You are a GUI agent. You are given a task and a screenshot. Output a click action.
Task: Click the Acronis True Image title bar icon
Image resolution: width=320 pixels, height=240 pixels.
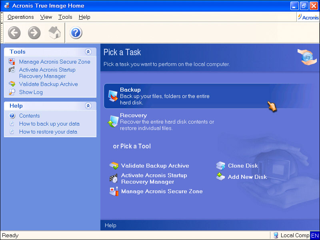click(7, 6)
